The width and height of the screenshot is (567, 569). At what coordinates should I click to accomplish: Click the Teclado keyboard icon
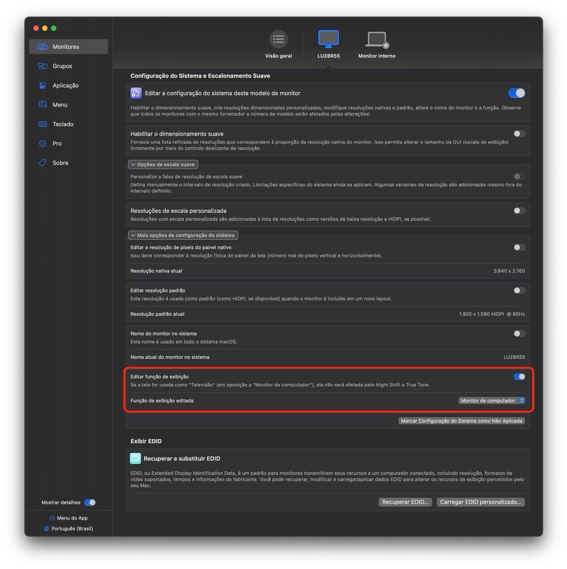pos(43,124)
